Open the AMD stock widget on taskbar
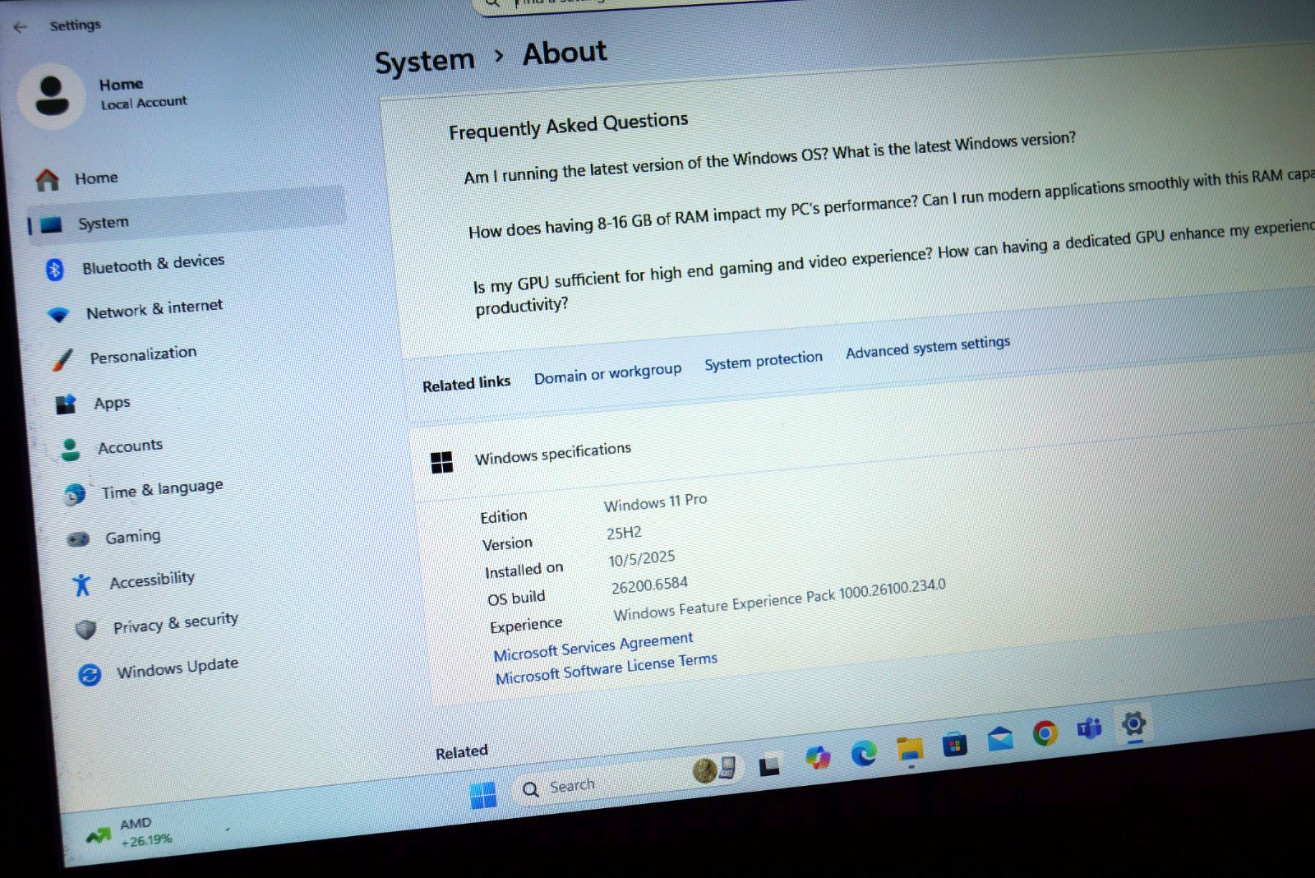1315x878 pixels. [x=131, y=832]
